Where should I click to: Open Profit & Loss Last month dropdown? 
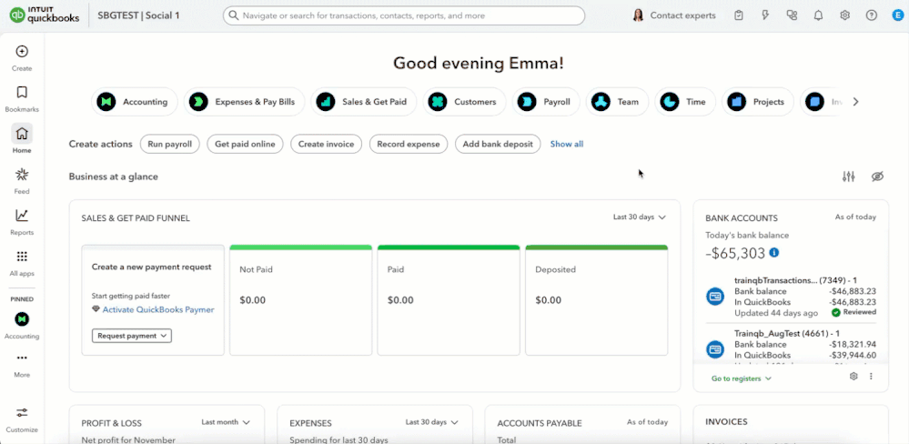coord(226,422)
